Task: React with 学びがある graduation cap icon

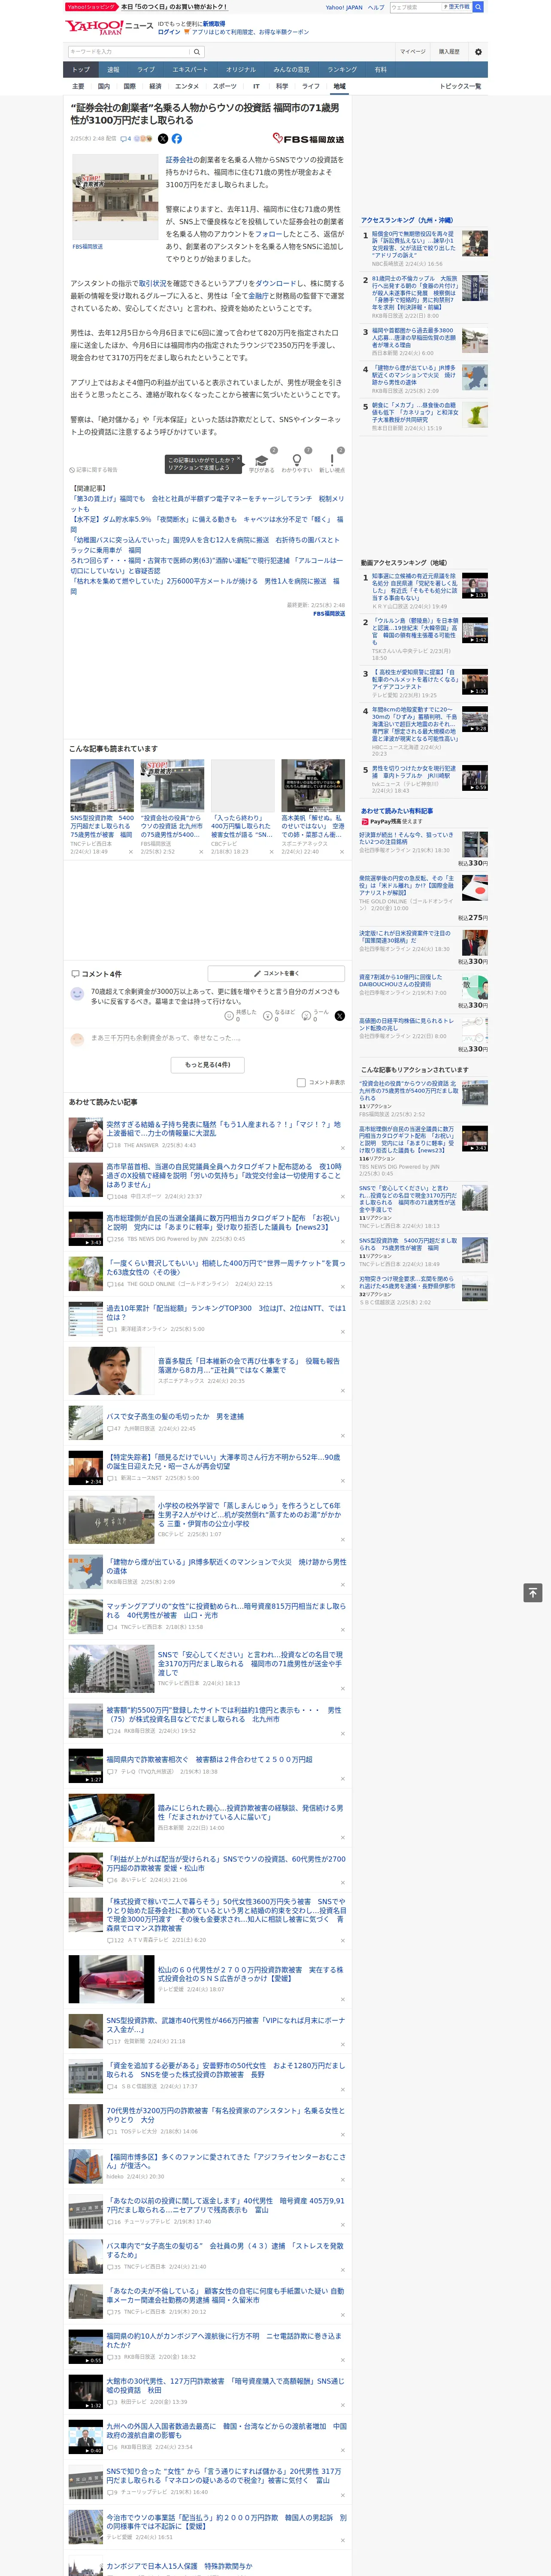Action: pyautogui.click(x=262, y=460)
